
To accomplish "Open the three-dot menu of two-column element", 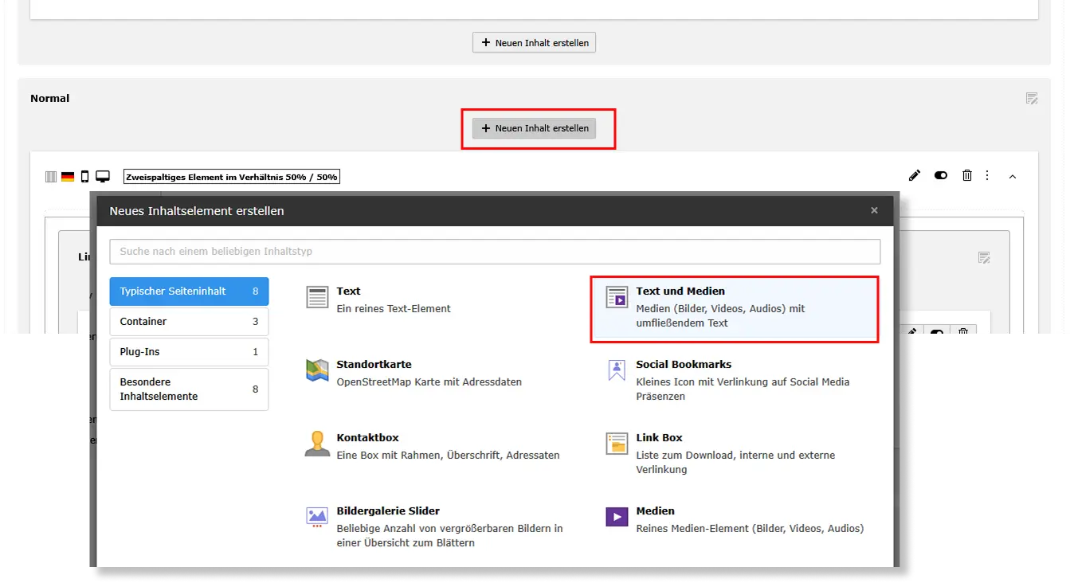I will [x=987, y=175].
